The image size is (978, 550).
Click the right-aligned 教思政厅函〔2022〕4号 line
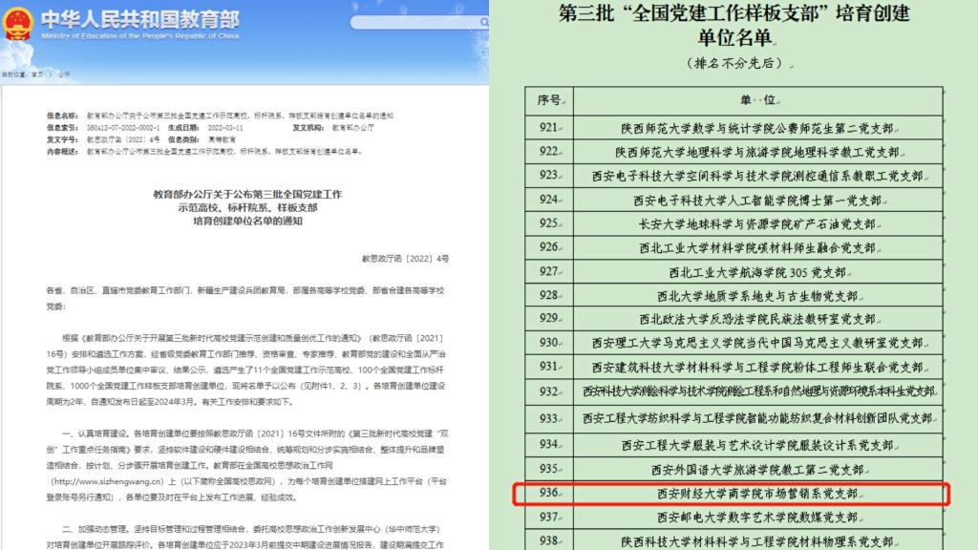405,258
